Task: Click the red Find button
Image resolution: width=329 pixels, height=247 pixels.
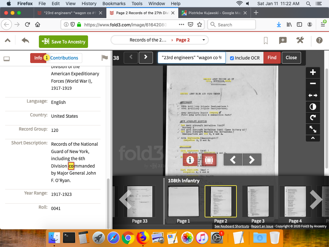Action: point(272,58)
